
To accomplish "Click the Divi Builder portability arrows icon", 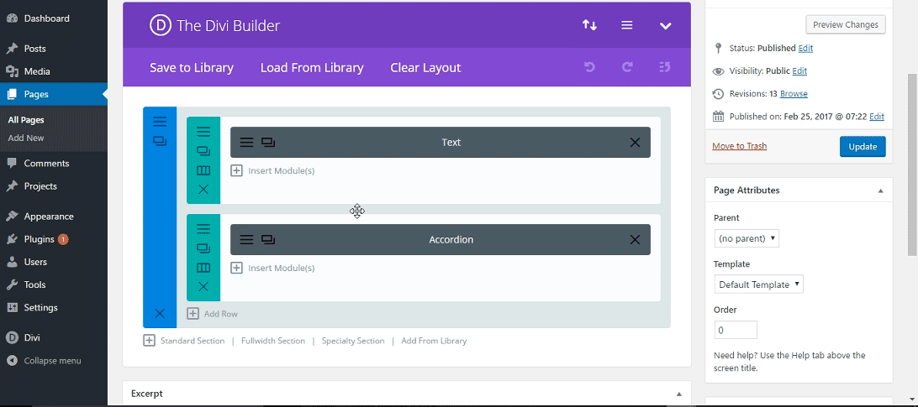I will [589, 25].
